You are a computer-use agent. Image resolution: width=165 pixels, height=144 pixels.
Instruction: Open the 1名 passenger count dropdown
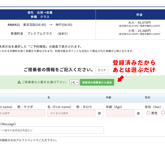pyautogui.click(x=74, y=82)
